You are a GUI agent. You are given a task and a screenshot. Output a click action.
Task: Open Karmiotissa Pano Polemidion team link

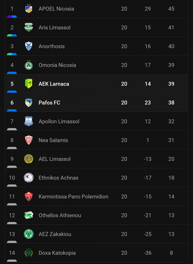point(73,196)
